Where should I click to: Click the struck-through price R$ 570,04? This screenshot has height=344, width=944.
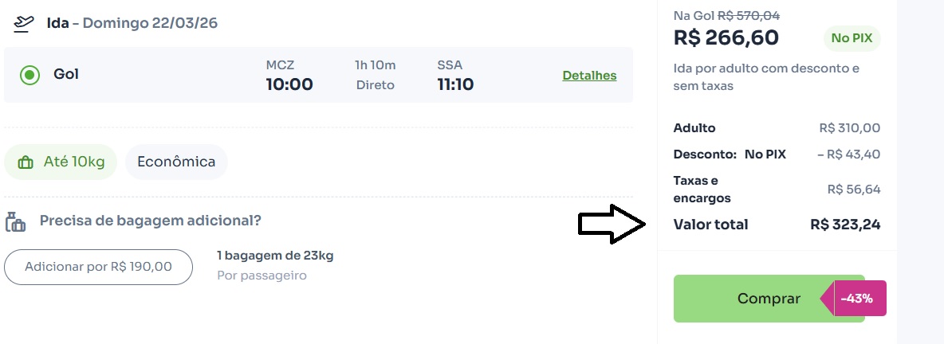749,15
